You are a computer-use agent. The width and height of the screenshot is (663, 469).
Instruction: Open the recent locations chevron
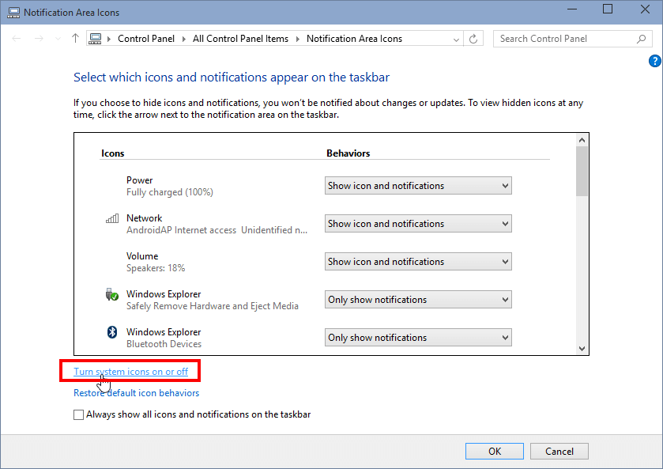point(58,39)
